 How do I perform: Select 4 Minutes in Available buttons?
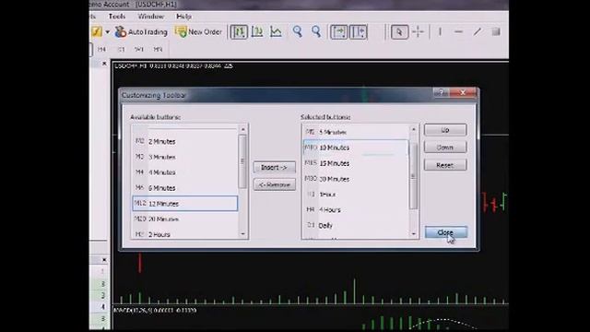click(185, 172)
